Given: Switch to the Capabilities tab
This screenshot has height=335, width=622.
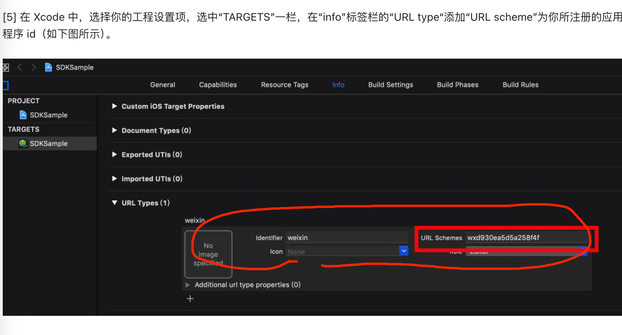Looking at the screenshot, I should click(x=218, y=85).
